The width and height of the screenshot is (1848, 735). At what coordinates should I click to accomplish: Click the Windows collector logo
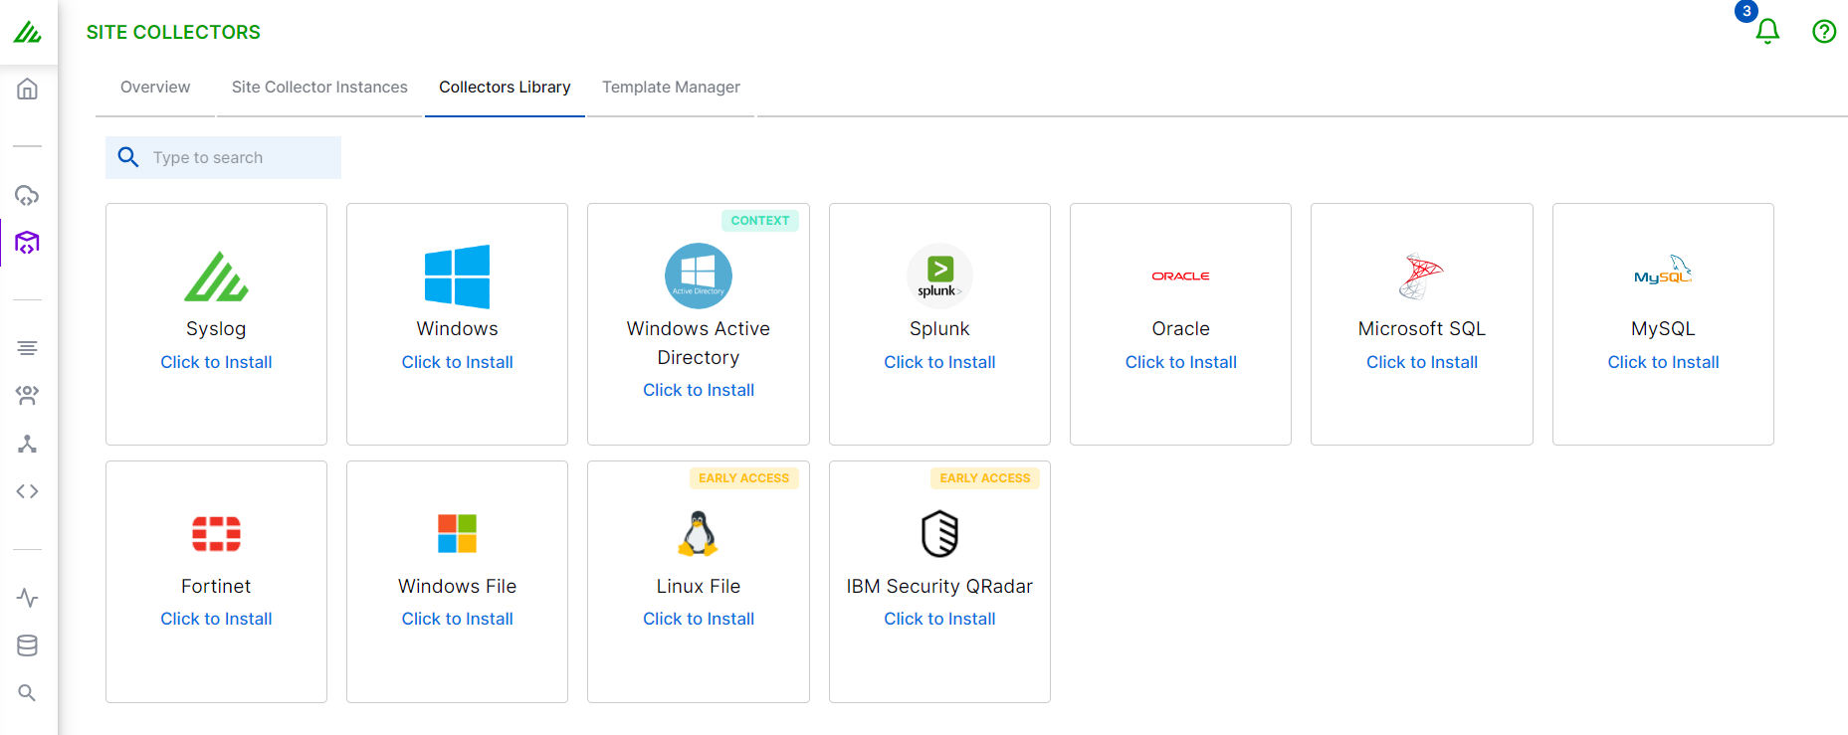click(x=457, y=276)
